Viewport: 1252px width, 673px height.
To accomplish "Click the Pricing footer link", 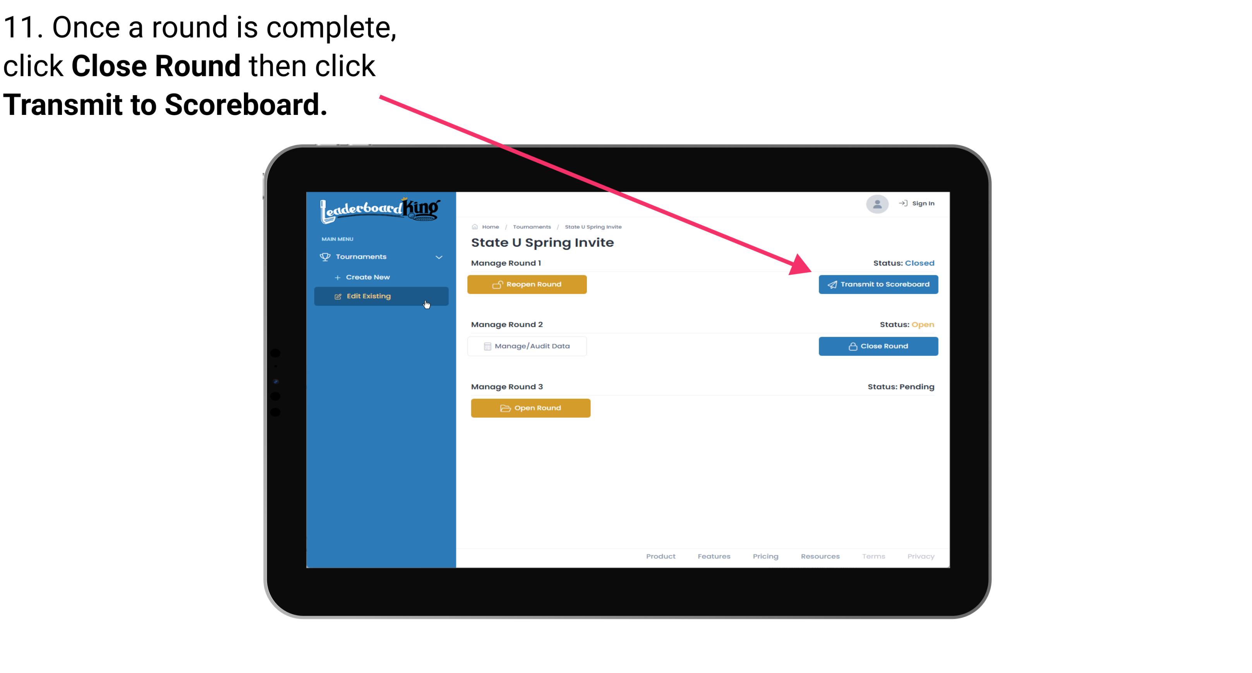I will [765, 556].
